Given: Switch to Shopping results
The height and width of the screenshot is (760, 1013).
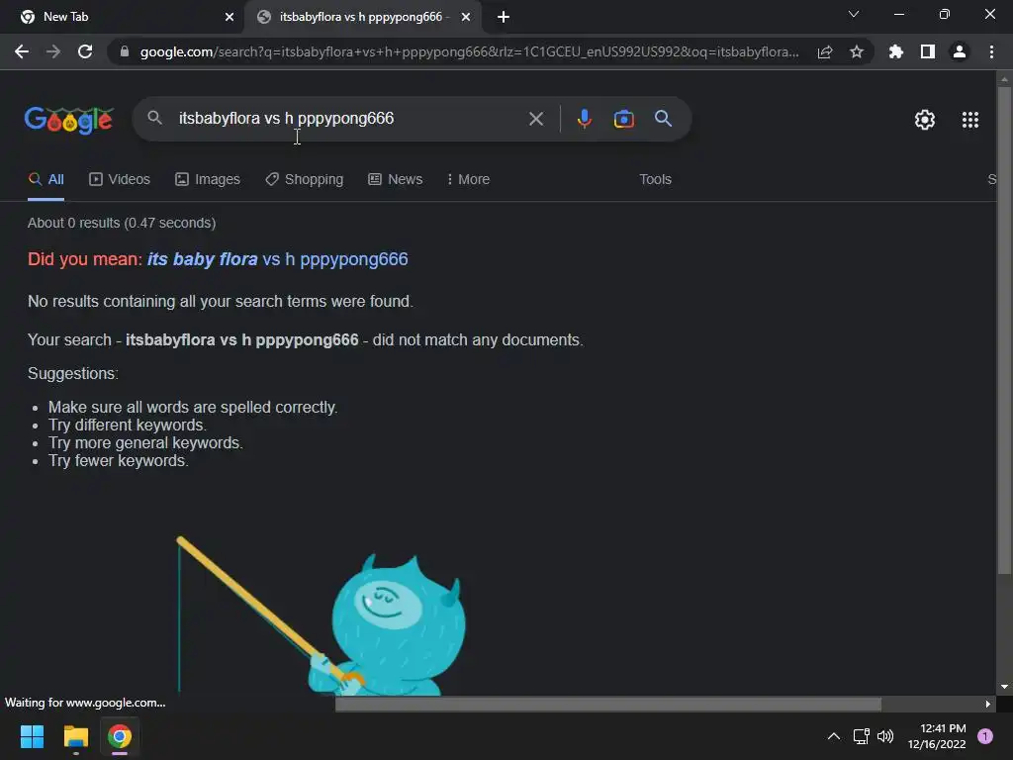Looking at the screenshot, I should pos(305,180).
